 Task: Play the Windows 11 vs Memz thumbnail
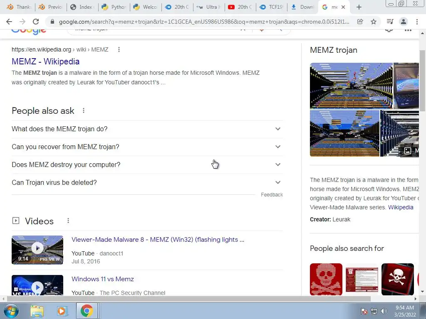37,285
